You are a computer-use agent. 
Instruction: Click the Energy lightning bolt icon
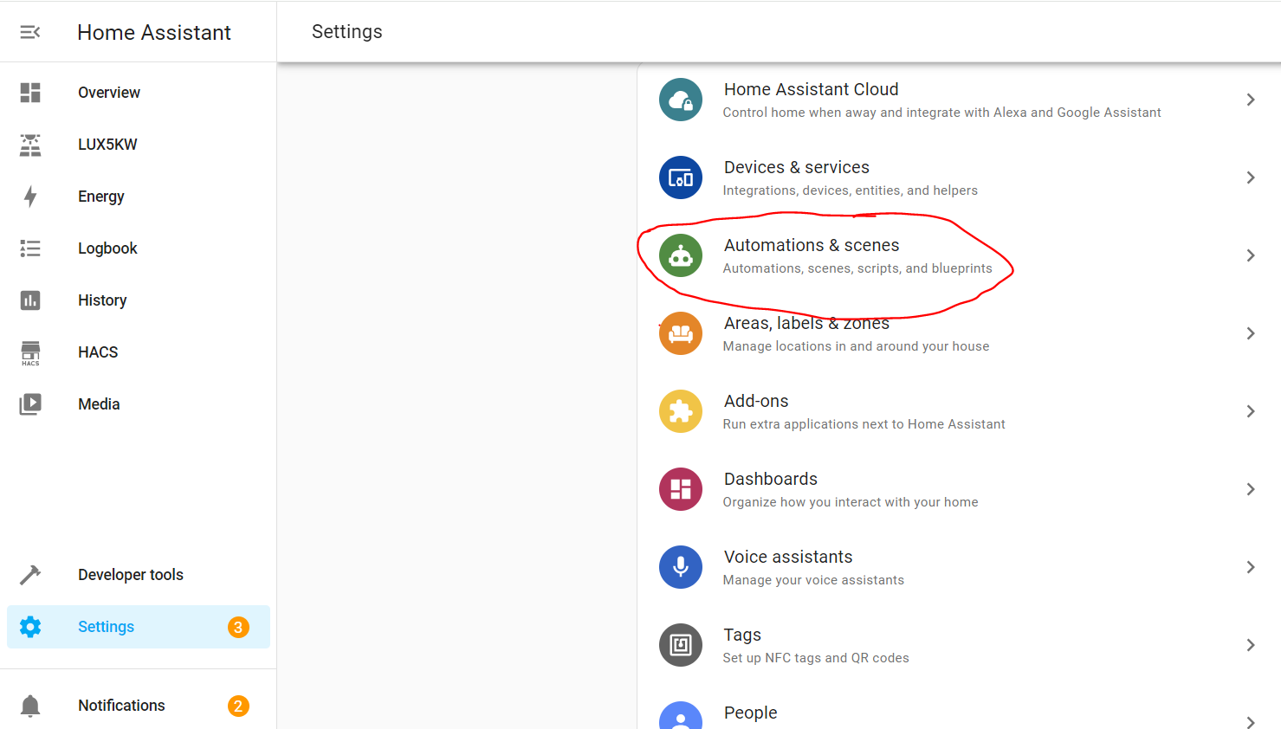click(30, 197)
